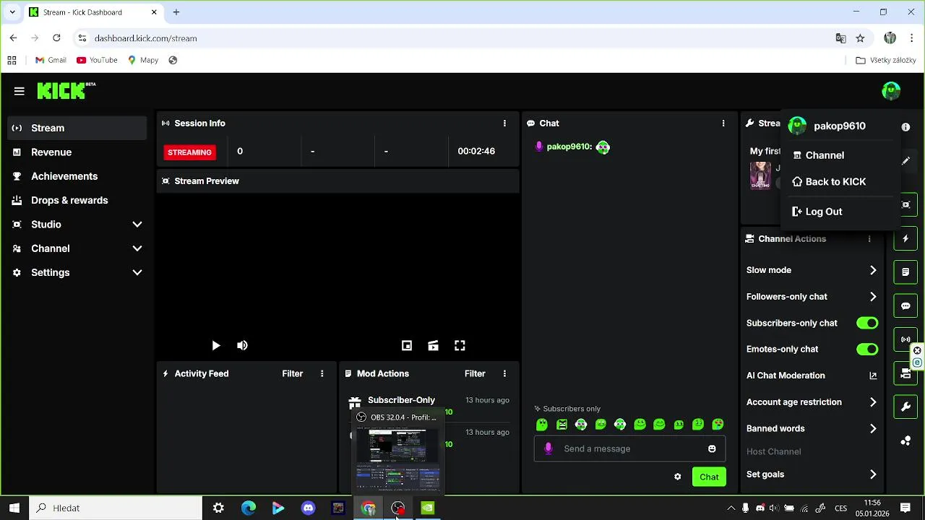Select OBS 32.0.4 window preview thumbnail
Image resolution: width=925 pixels, height=520 pixels.
[x=397, y=458]
